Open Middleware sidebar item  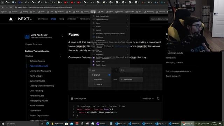click(x=35, y=111)
